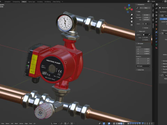
Task: Collapse the Annotations panel
Action: pos(140,5)
